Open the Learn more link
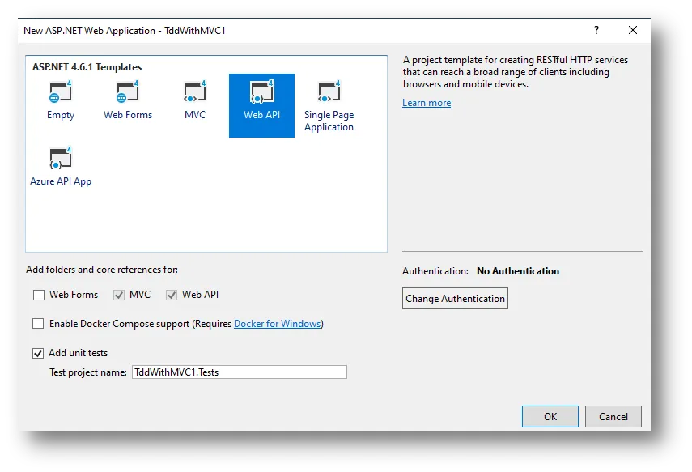The height and width of the screenshot is (472, 692). [x=427, y=103]
